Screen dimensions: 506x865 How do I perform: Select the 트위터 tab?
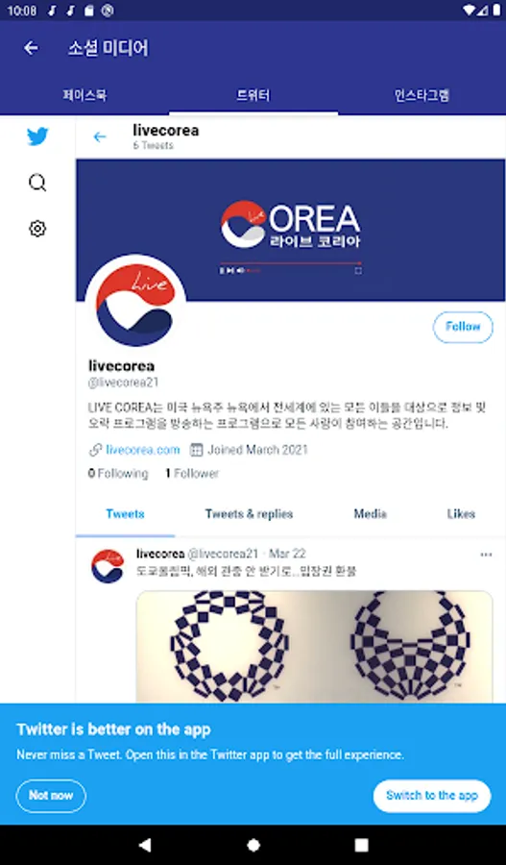253,95
